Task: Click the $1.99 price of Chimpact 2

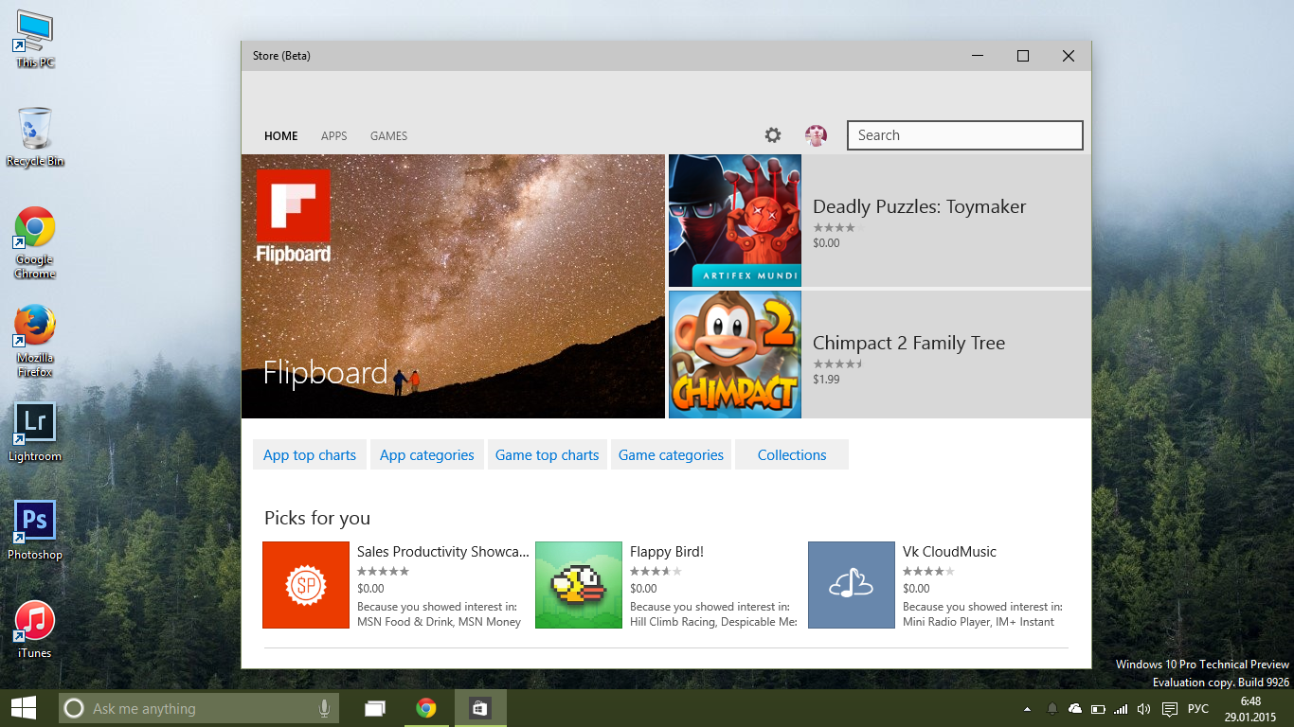Action: point(826,380)
